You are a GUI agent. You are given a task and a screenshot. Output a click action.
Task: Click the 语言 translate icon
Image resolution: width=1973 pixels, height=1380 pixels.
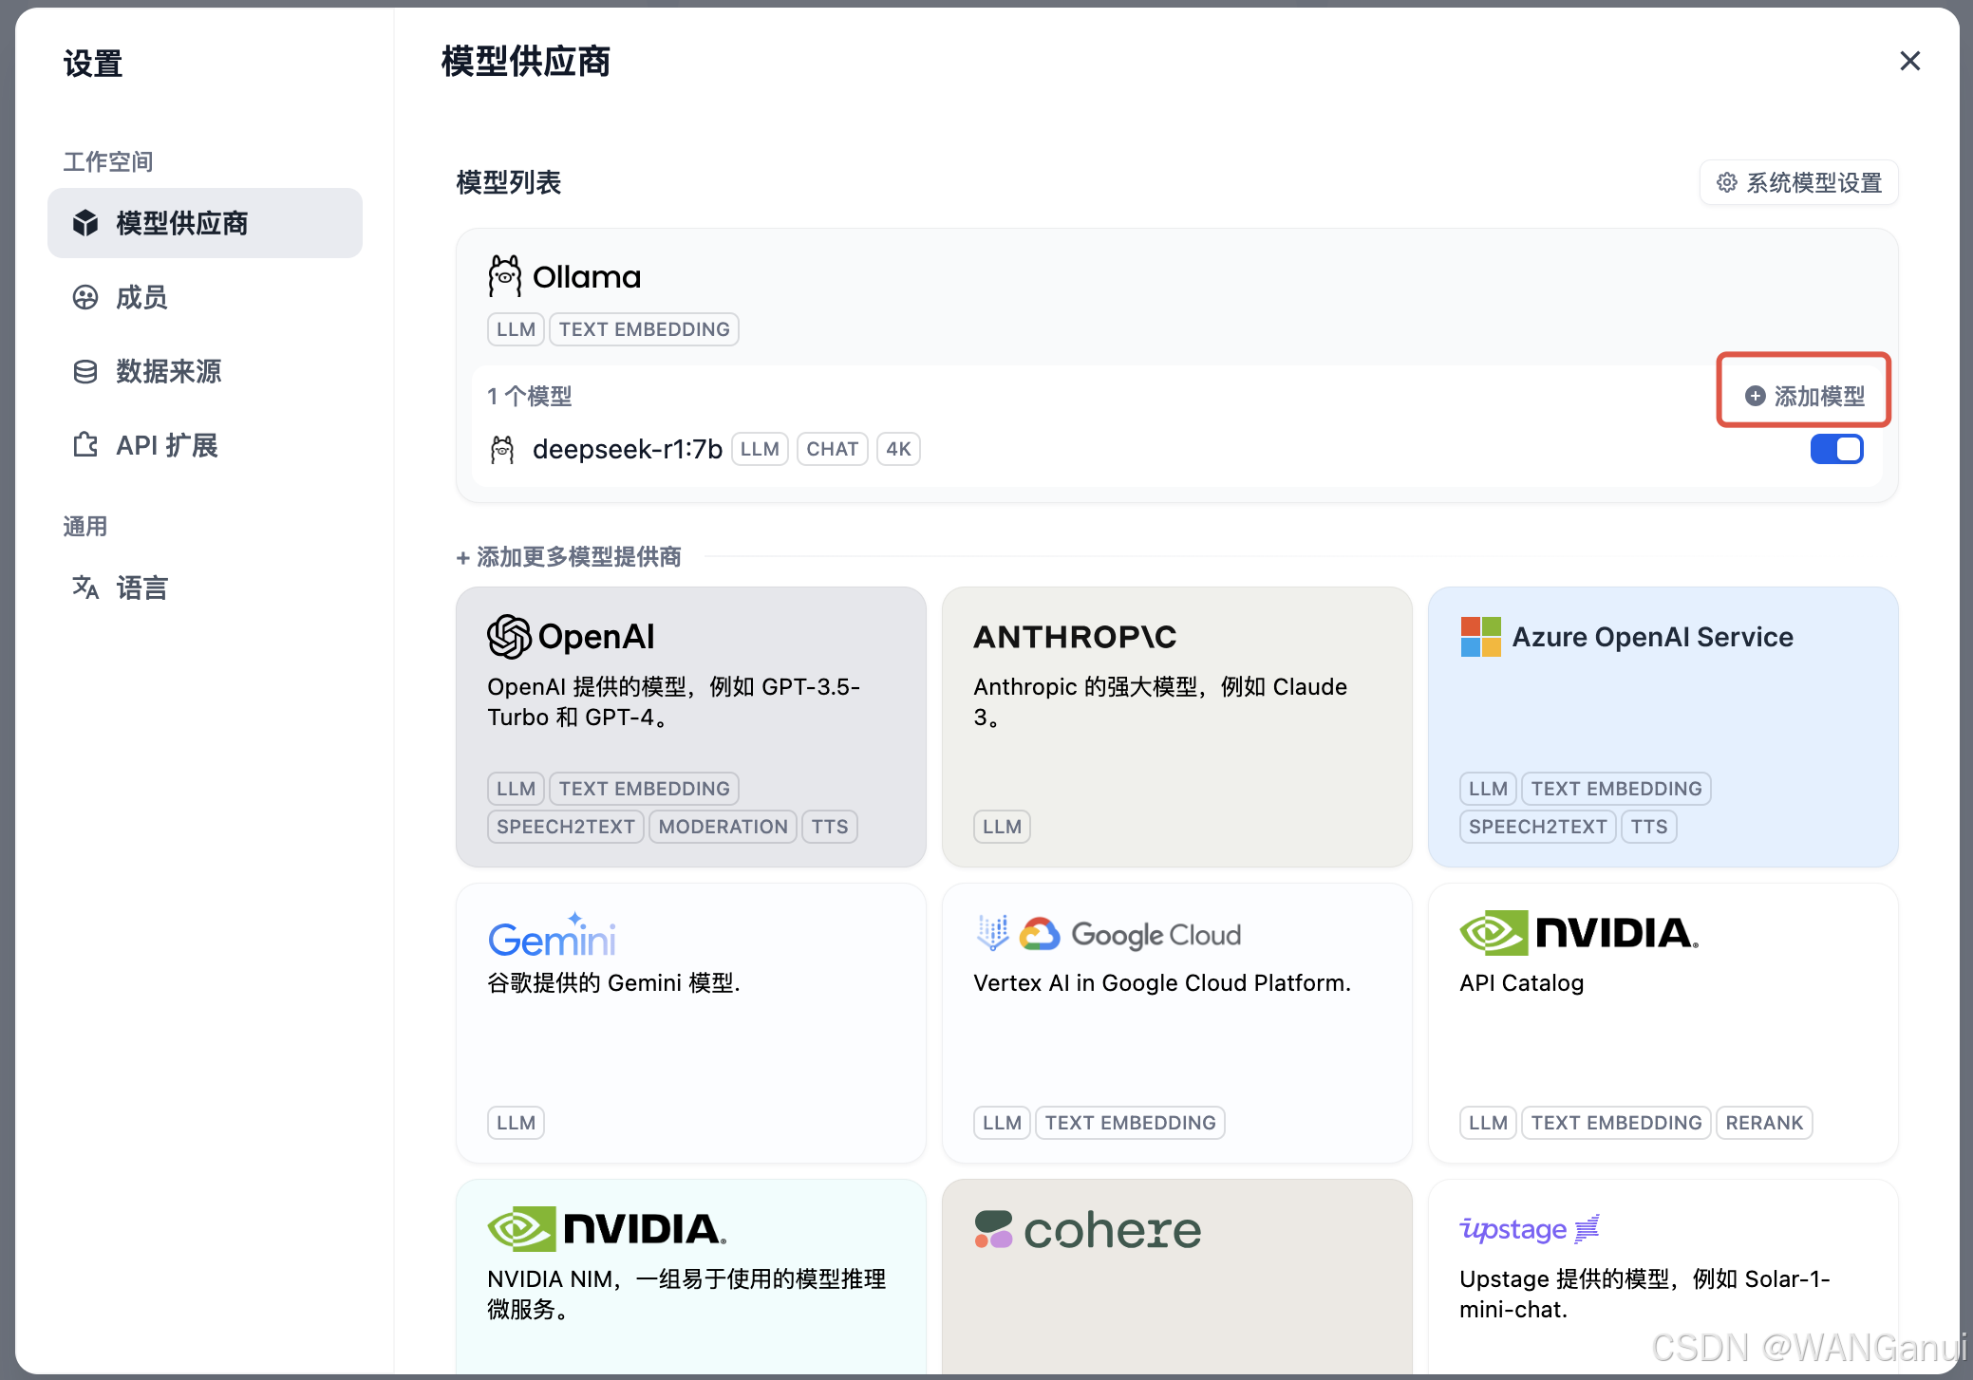pos(85,587)
